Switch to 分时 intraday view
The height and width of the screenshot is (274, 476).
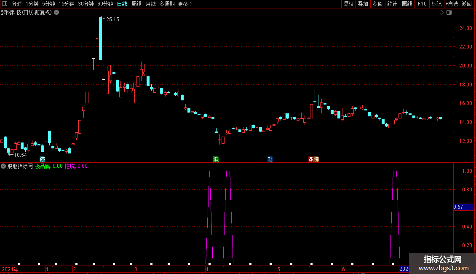pyautogui.click(x=17, y=4)
